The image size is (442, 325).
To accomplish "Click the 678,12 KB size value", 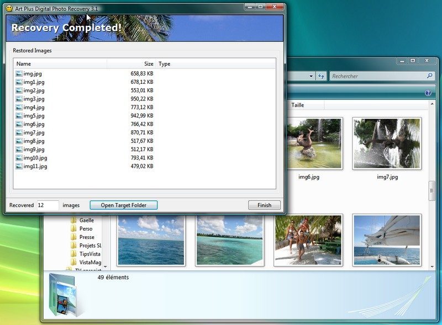I will [x=142, y=82].
